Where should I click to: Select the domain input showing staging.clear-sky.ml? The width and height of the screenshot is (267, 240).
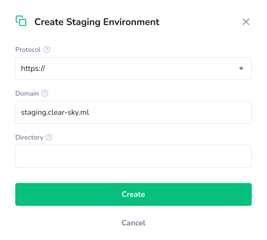133,112
